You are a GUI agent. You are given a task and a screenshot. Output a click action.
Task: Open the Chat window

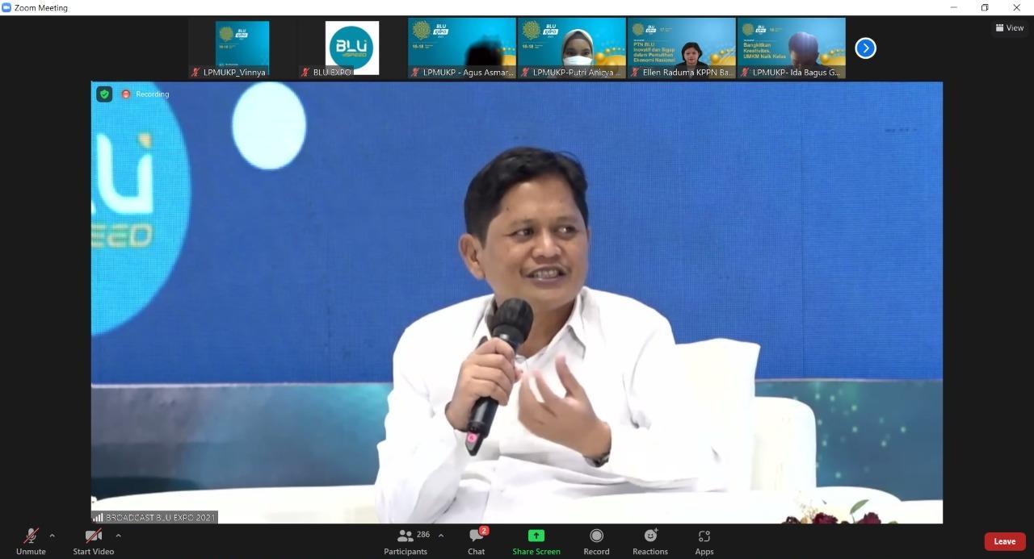pos(476,540)
